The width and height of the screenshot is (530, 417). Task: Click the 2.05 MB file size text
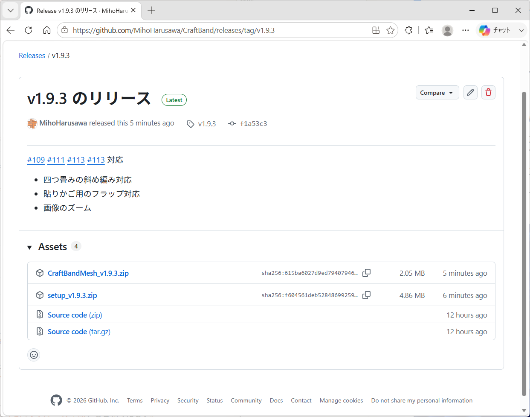click(x=412, y=273)
